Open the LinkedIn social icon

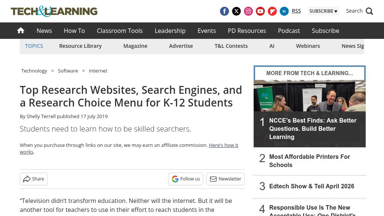click(x=284, y=11)
